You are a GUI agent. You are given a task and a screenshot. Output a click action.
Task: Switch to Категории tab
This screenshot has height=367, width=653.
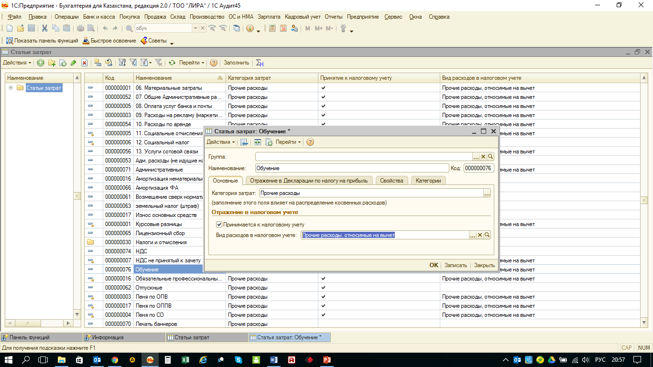(428, 181)
